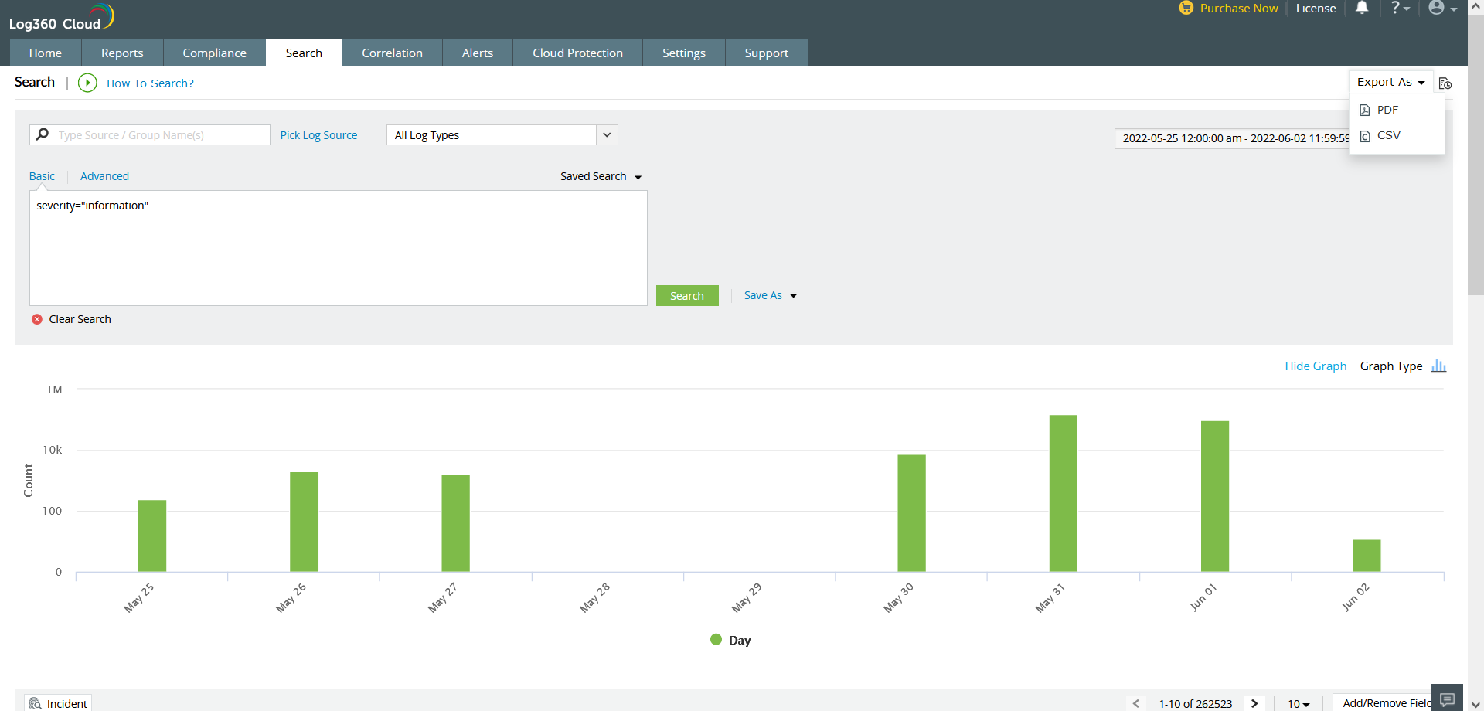Viewport: 1484px width, 711px height.
Task: Open the rows per page dropdown
Action: [x=1298, y=703]
